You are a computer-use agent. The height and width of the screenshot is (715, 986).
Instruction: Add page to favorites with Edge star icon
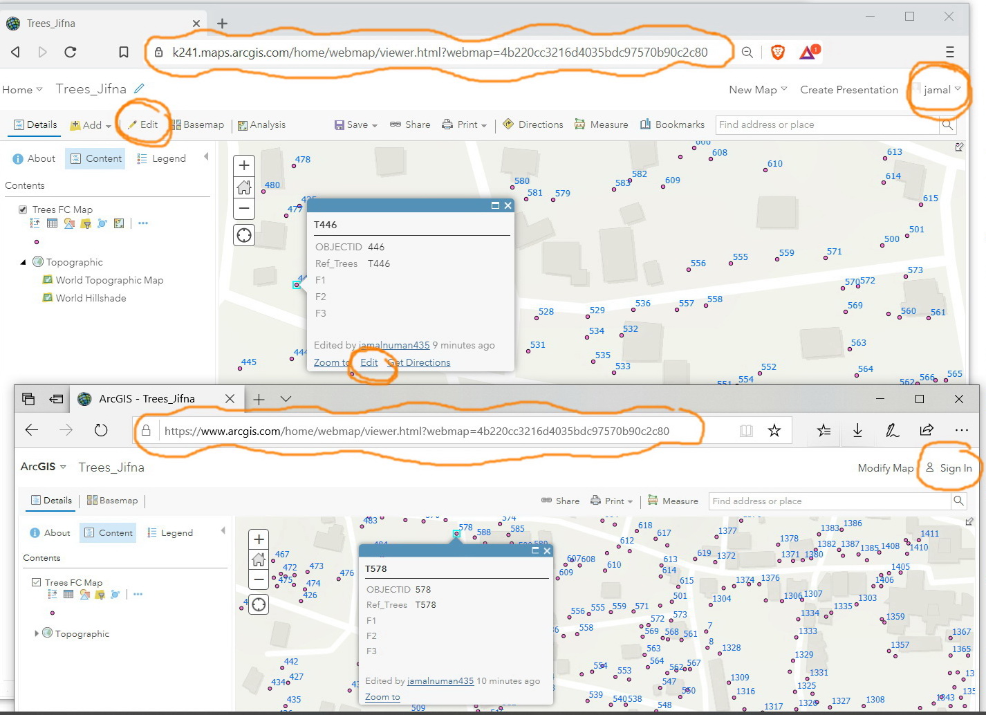[x=774, y=431]
